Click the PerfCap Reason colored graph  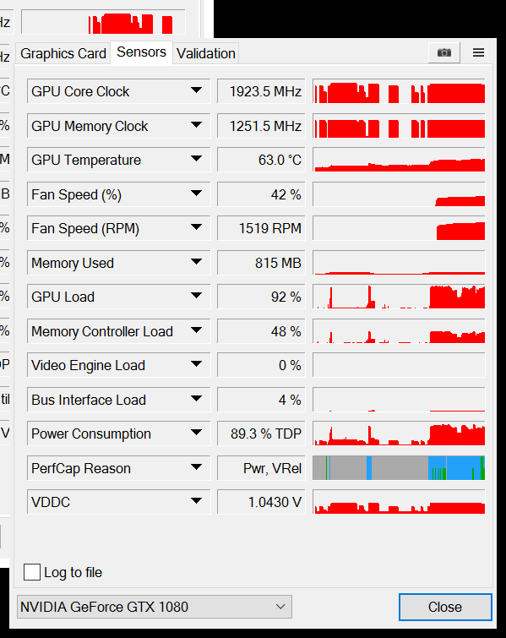point(399,468)
